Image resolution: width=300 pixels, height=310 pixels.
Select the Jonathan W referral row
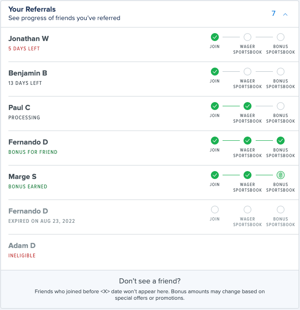(x=93, y=44)
